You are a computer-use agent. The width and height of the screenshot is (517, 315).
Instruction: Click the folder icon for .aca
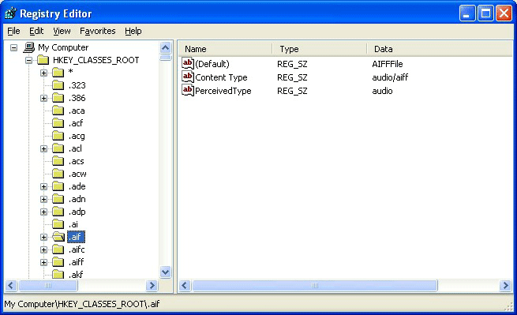(x=58, y=111)
